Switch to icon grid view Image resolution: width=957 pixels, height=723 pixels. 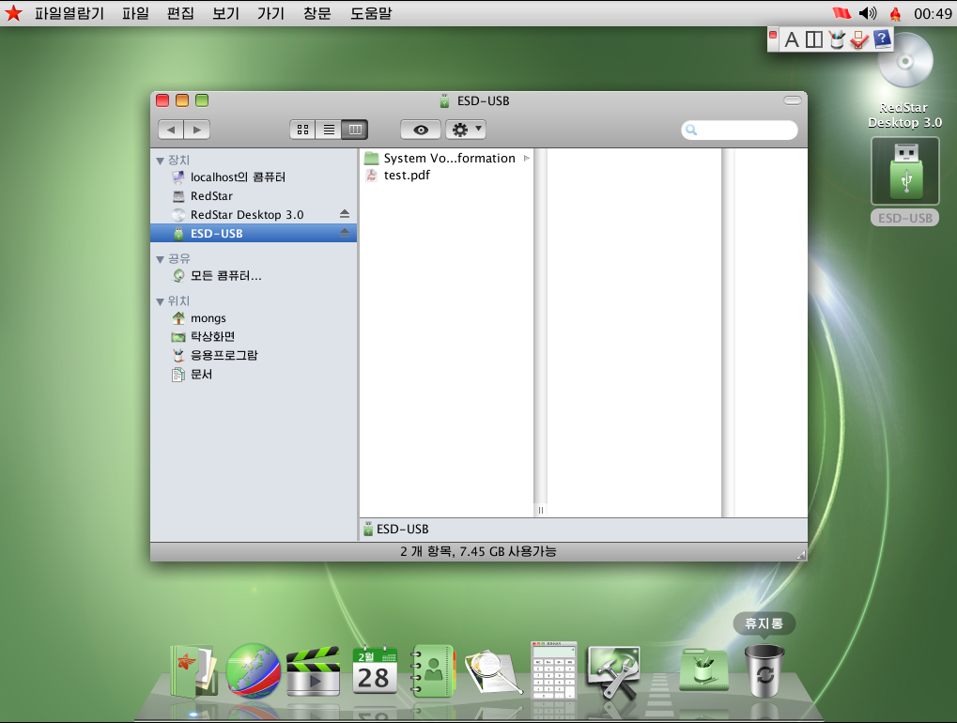coord(302,130)
